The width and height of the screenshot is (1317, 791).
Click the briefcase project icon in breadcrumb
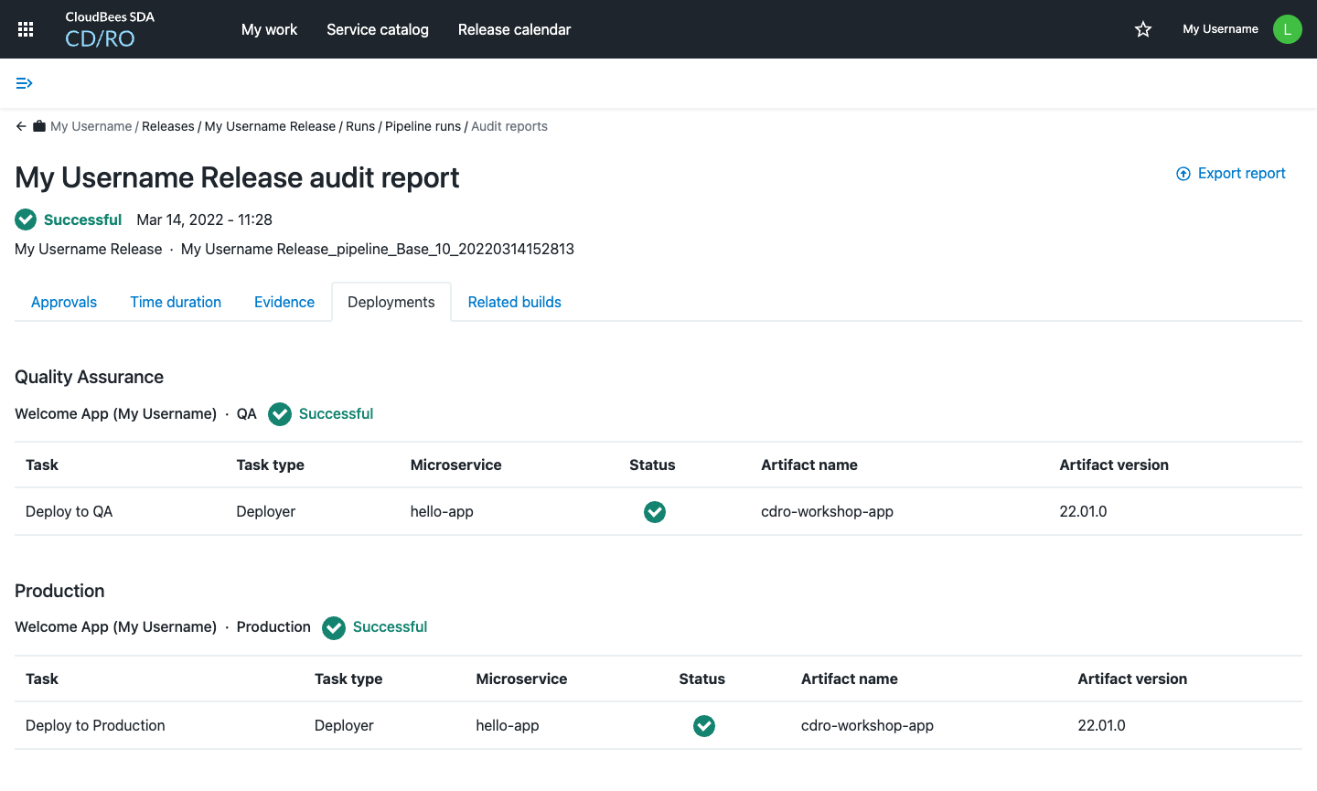point(39,126)
